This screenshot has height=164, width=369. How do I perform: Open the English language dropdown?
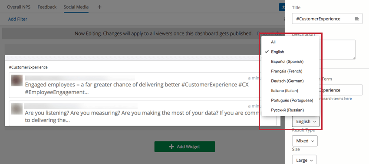click(x=306, y=121)
